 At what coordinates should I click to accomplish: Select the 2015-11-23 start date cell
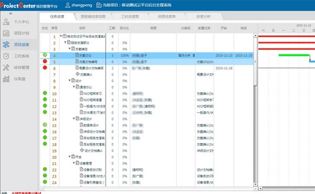[224, 55]
